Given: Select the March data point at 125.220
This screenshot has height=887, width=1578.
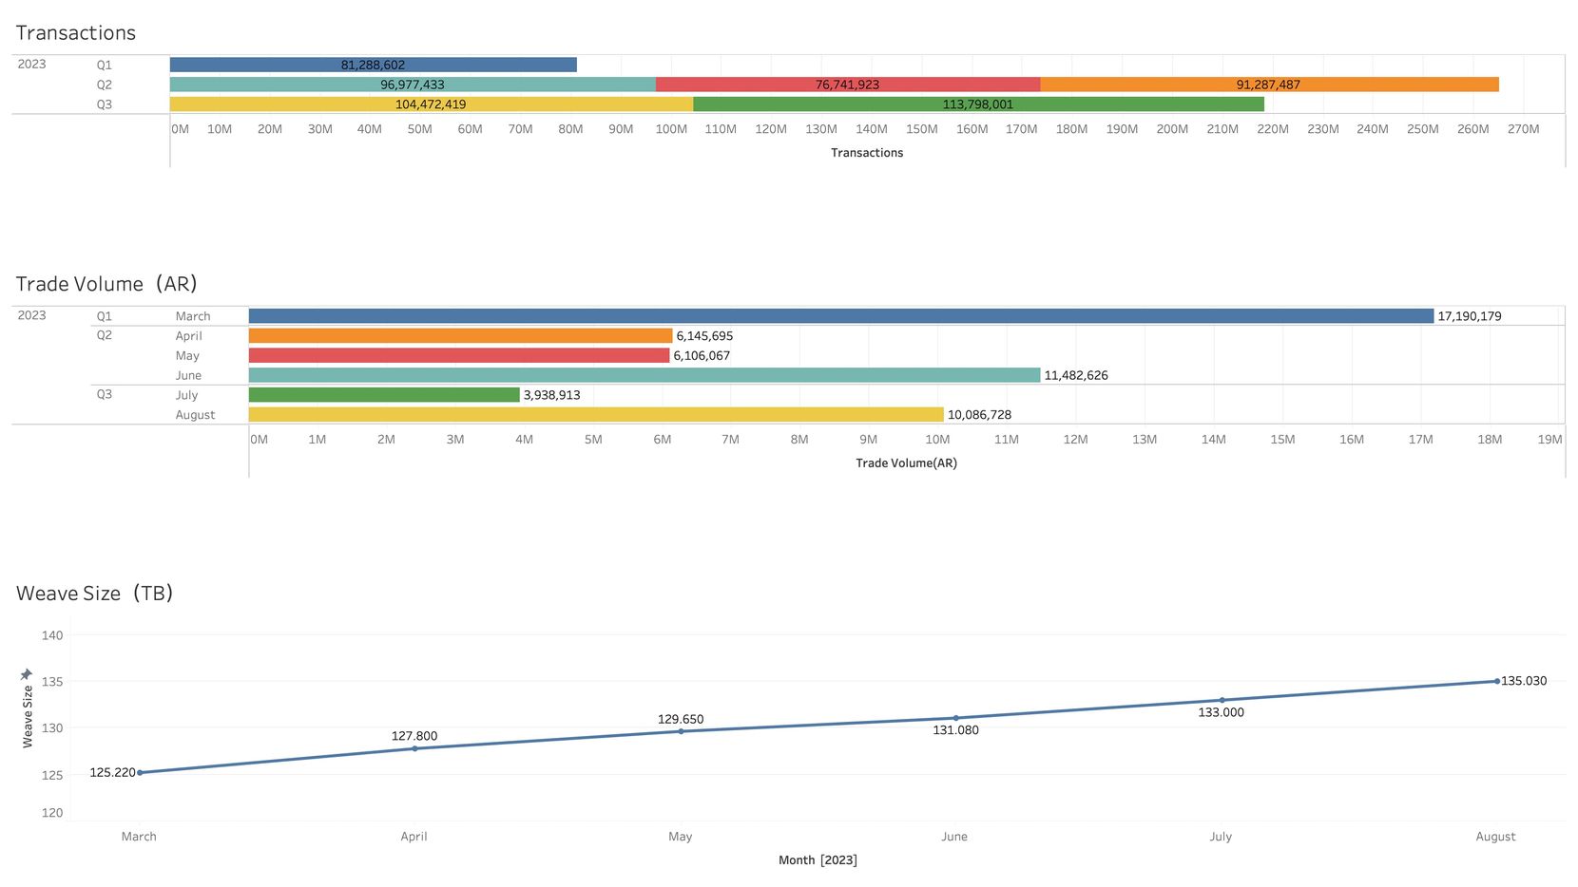Looking at the screenshot, I should tap(140, 773).
